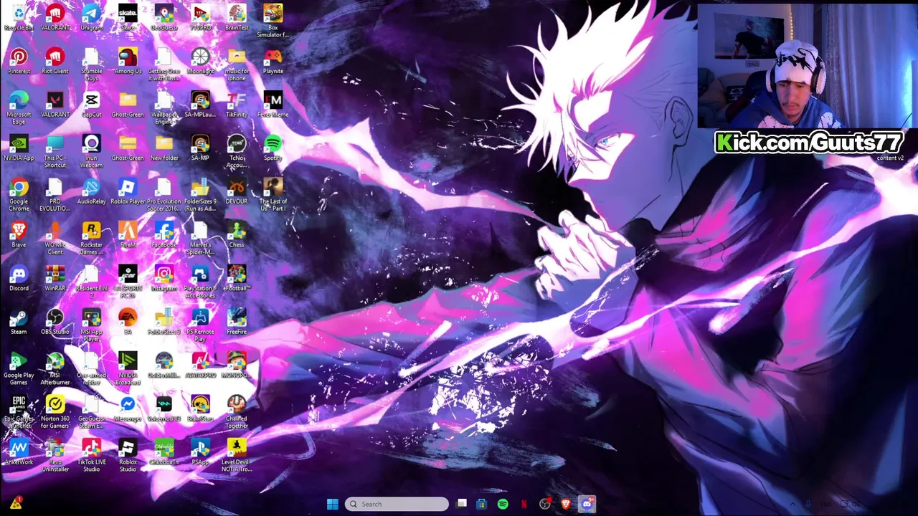
Task: Launch Riot Client from the desktop
Action: coord(55,61)
